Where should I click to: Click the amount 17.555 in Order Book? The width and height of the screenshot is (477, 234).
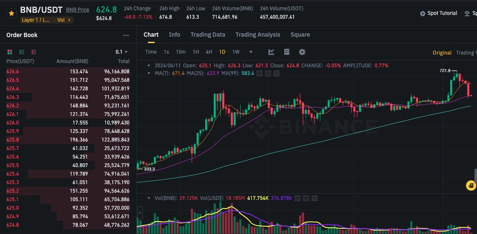[x=81, y=123]
